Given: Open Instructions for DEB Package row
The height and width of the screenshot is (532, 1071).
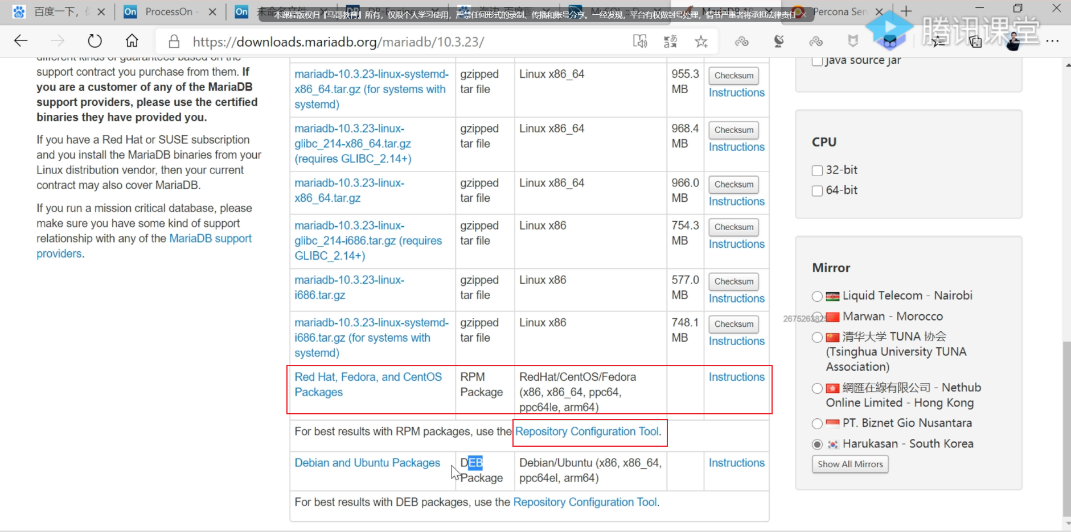Looking at the screenshot, I should pos(736,463).
